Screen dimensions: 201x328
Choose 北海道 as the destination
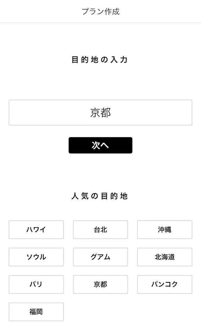point(165,257)
